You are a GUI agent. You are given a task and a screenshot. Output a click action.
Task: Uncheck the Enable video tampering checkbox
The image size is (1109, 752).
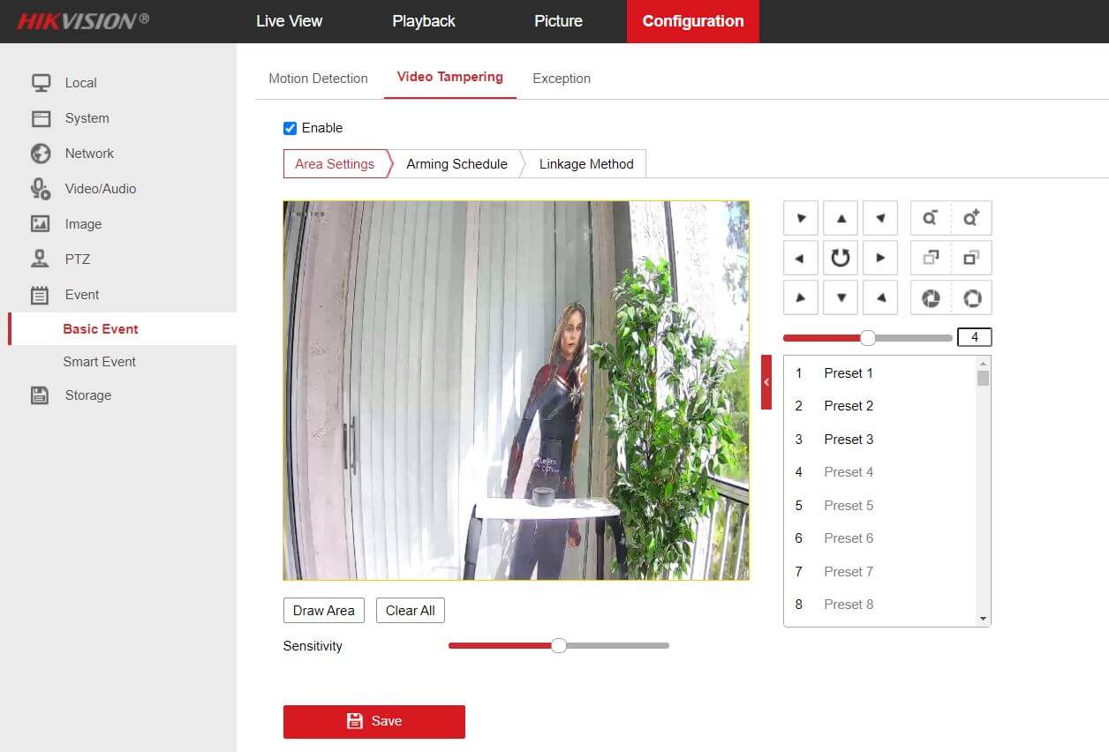(x=290, y=128)
